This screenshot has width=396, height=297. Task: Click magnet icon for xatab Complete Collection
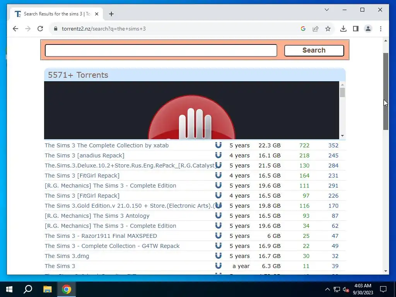[x=218, y=145]
